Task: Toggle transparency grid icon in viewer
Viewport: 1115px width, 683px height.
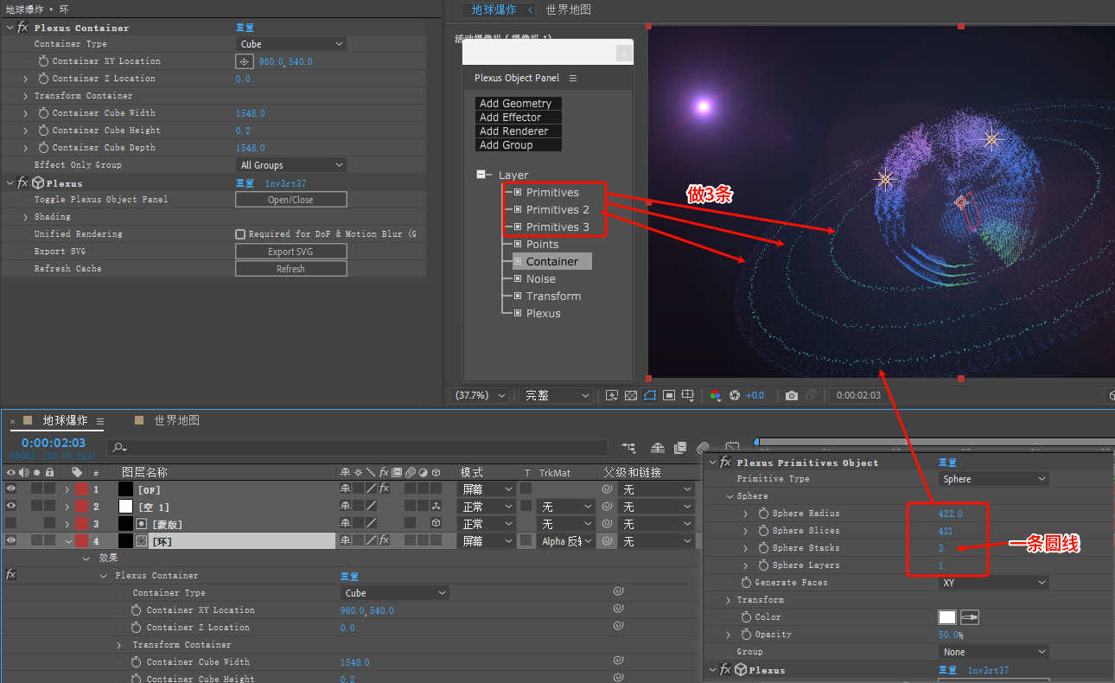Action: pos(631,395)
